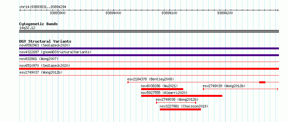Click the DGV Structural Variants track title

(x=45, y=41)
